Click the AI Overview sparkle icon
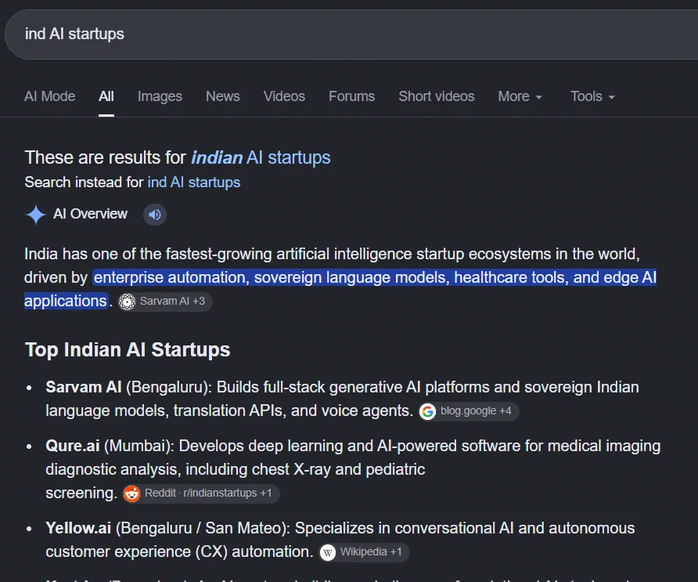The image size is (698, 582). 36,215
